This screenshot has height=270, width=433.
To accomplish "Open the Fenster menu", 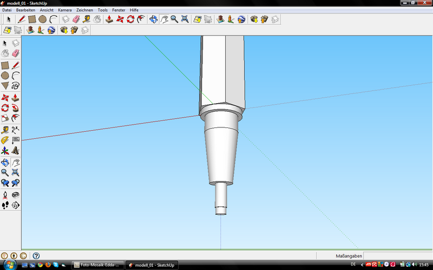I will point(119,10).
